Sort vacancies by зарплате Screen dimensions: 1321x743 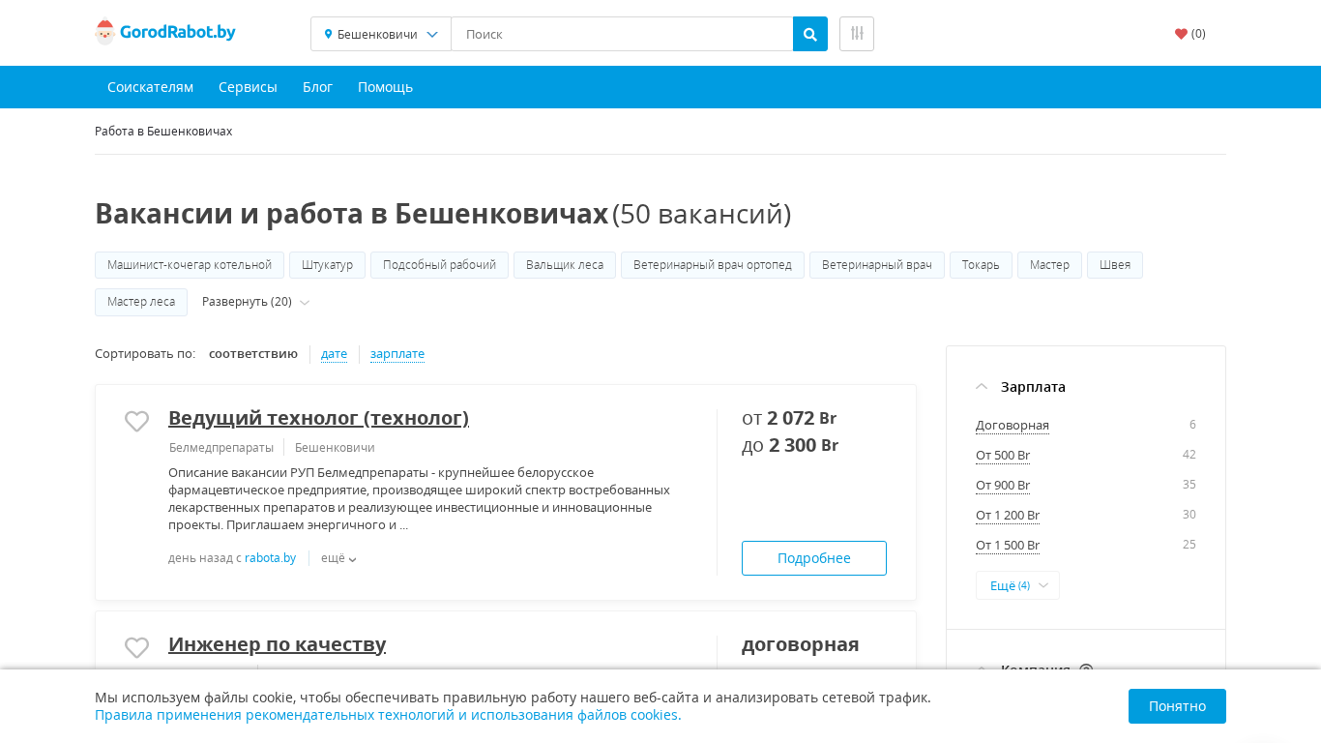tap(397, 354)
